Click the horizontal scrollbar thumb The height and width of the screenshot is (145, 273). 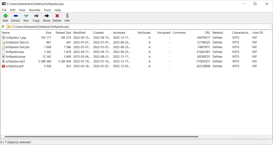point(102,137)
